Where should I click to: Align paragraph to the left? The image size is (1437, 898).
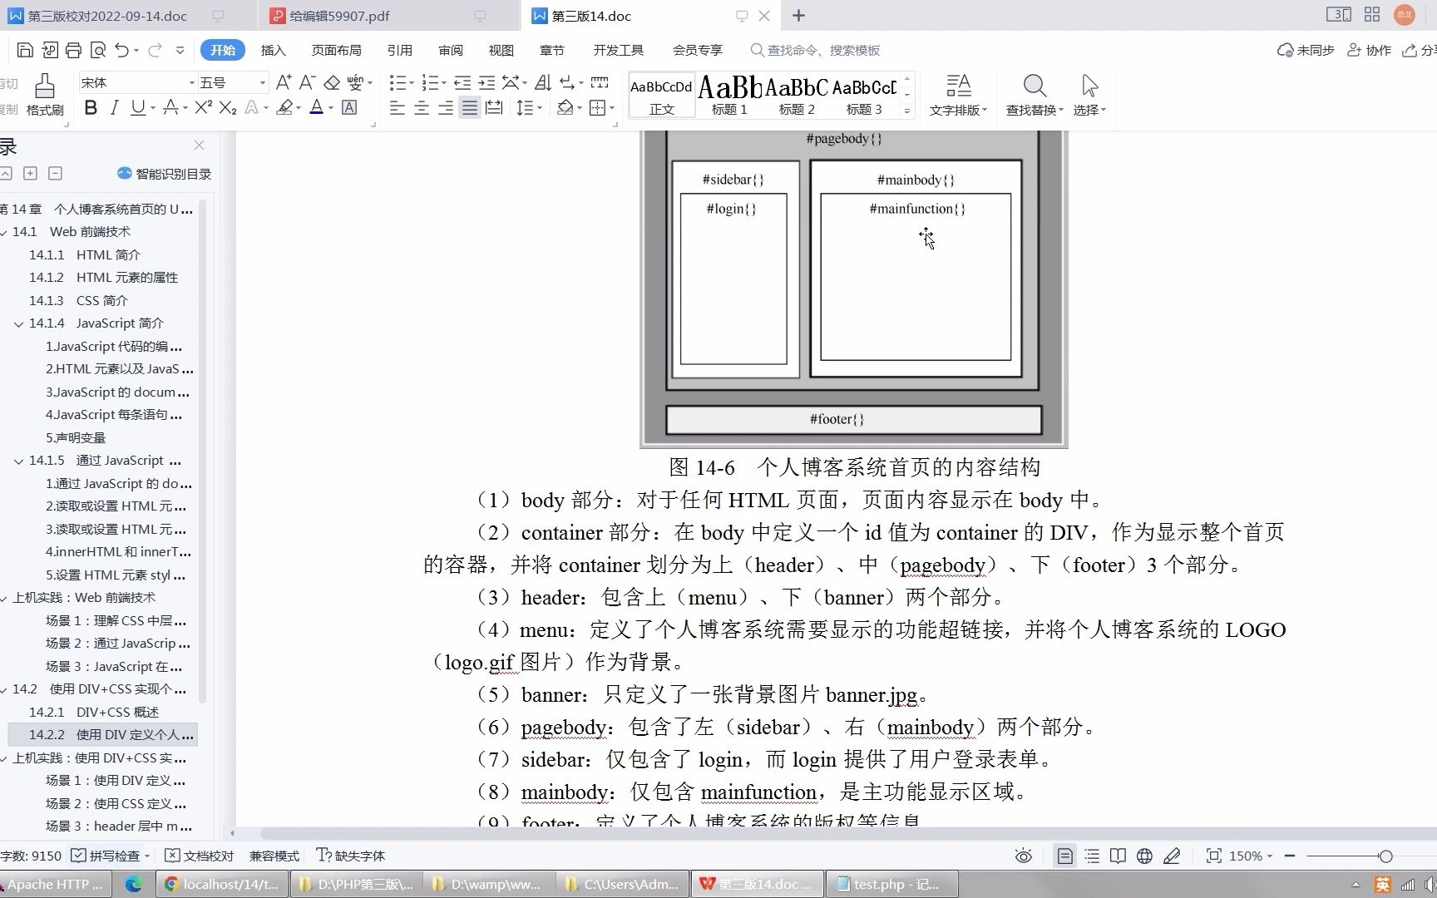coord(398,107)
